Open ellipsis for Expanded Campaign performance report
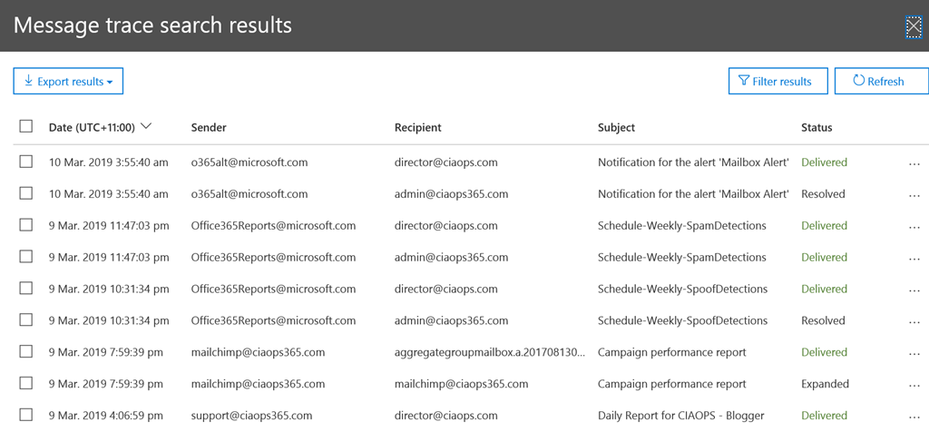Image resolution: width=929 pixels, height=432 pixels. [x=914, y=385]
